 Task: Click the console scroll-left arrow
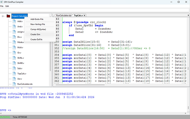[x=1, y=113]
